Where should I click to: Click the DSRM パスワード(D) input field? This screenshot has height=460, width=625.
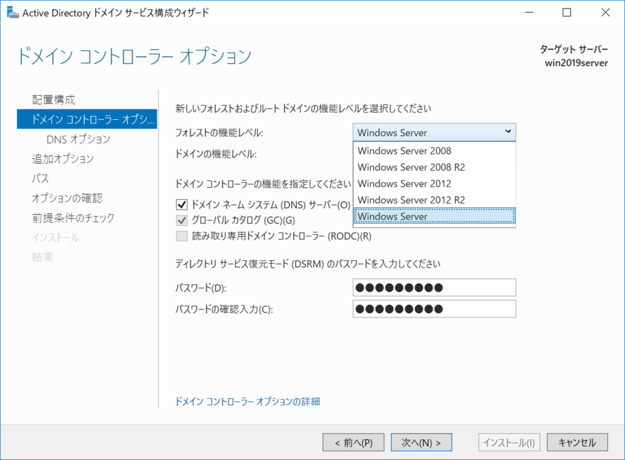click(x=434, y=287)
